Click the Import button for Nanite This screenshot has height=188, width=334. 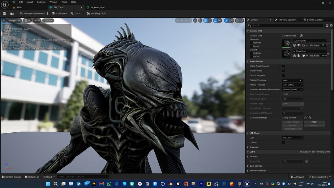(314, 122)
